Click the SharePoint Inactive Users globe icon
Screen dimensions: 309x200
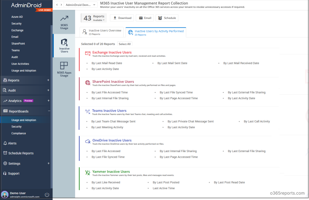(x=88, y=82)
